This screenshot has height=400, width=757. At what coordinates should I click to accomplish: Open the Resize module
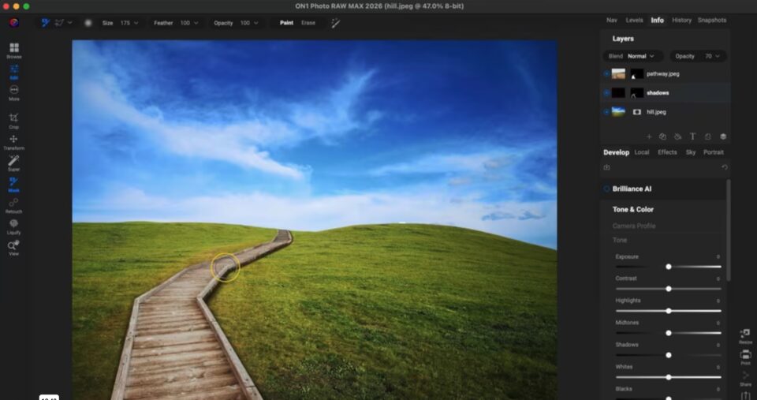point(745,336)
